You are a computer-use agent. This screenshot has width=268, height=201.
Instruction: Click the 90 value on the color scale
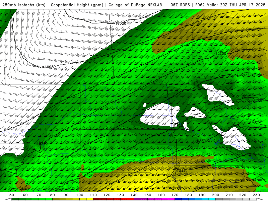click(66, 195)
